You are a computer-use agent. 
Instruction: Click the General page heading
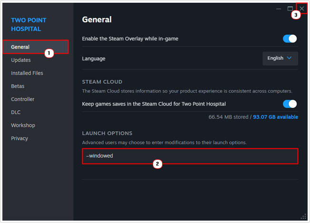(x=97, y=19)
